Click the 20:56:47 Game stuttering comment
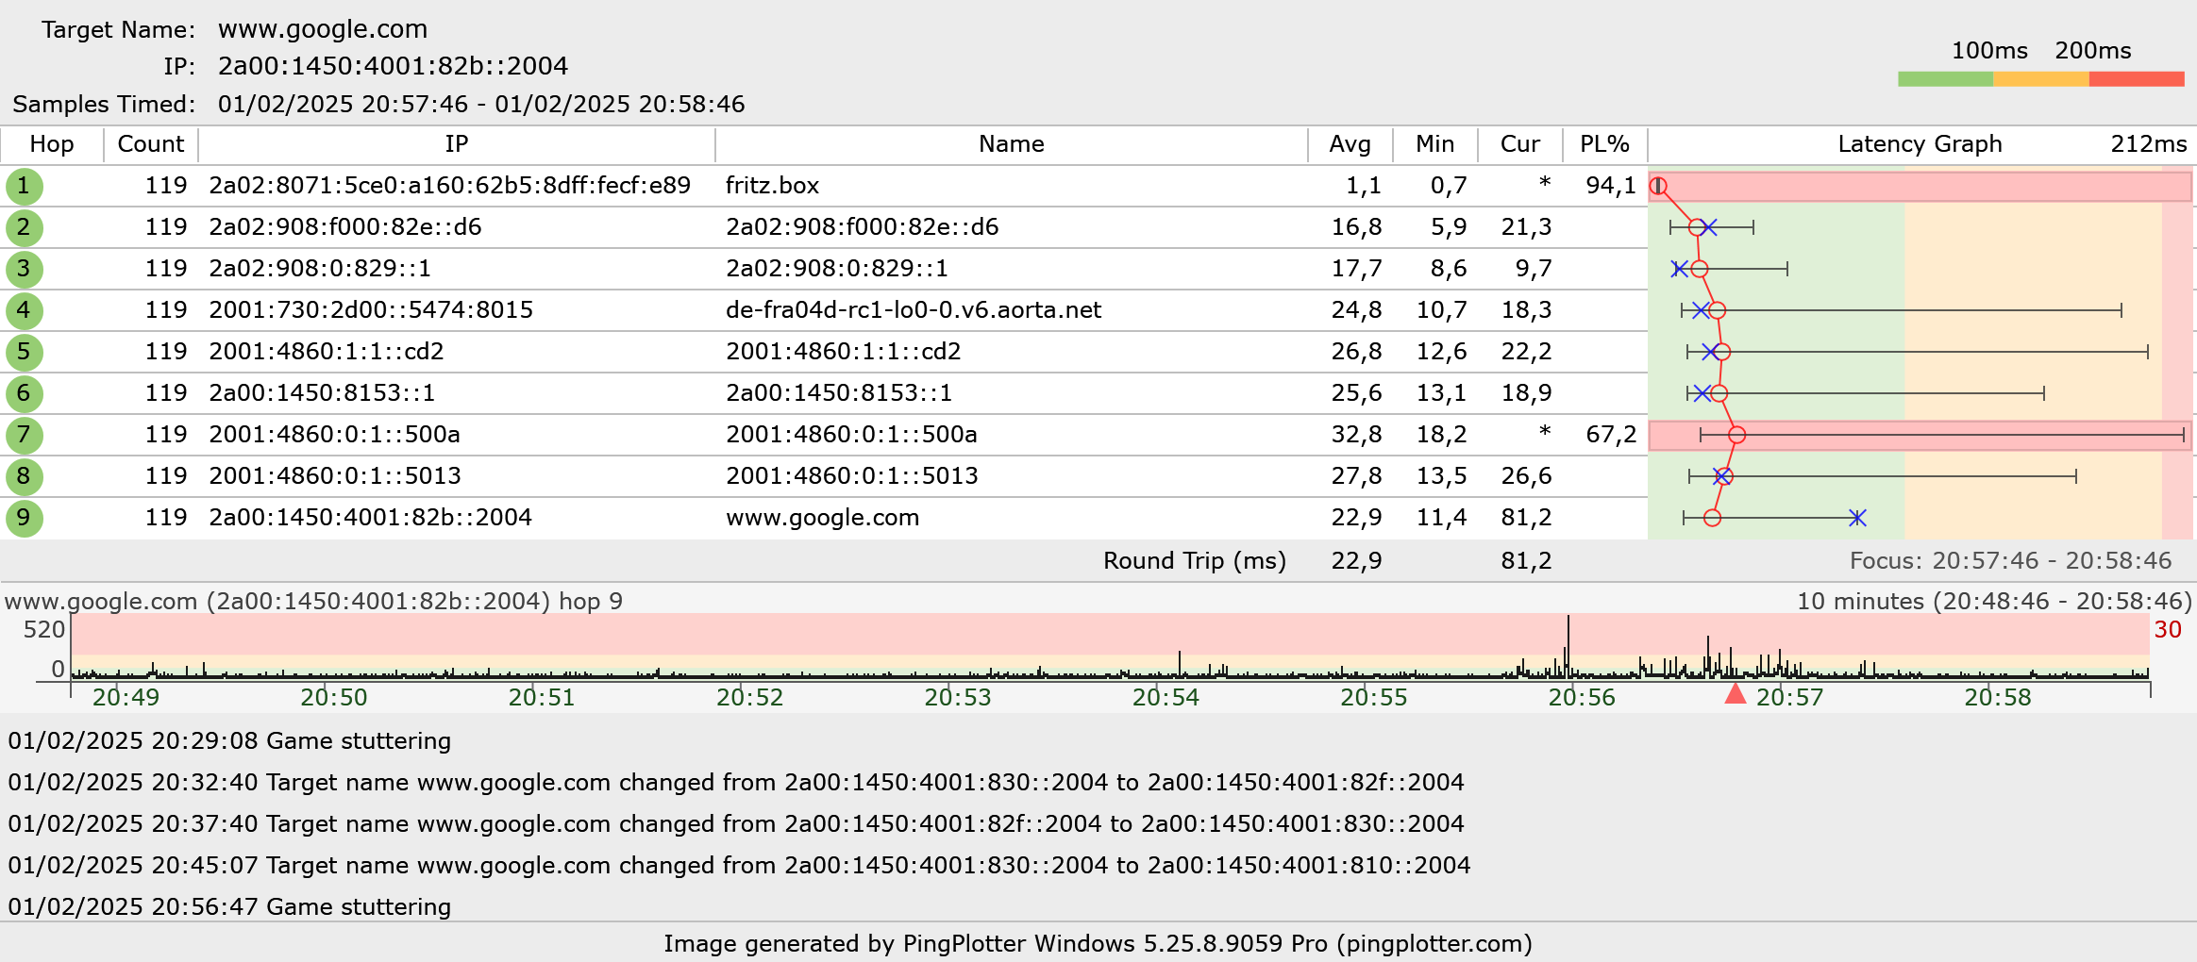This screenshot has height=962, width=2197. [229, 907]
